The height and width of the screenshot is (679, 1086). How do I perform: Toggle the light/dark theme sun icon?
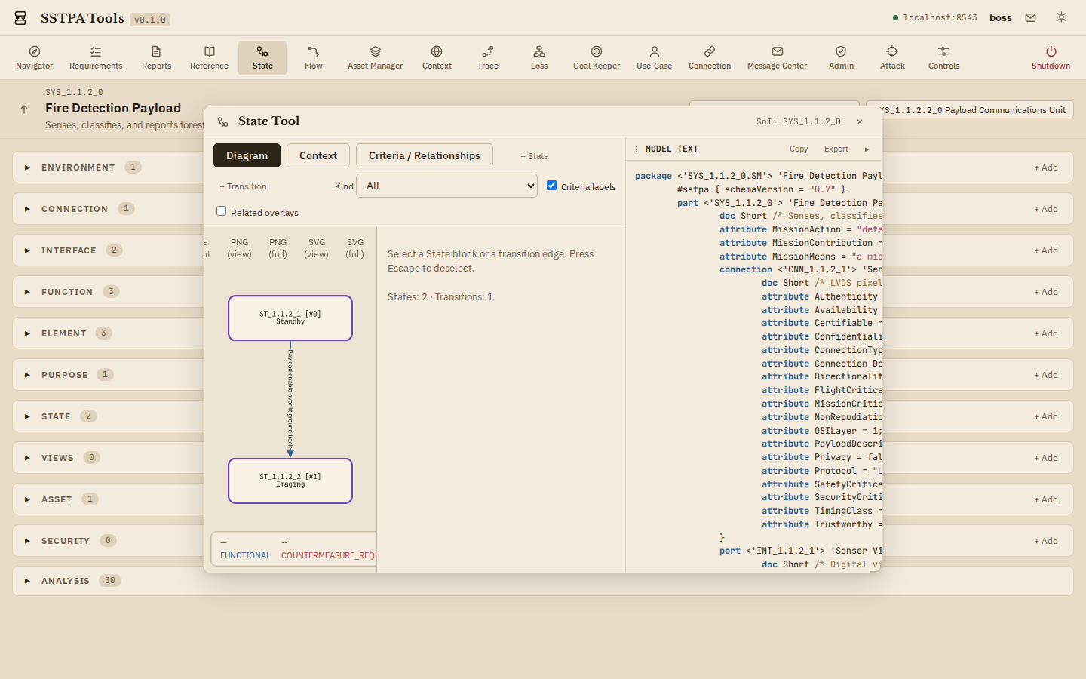(1061, 17)
